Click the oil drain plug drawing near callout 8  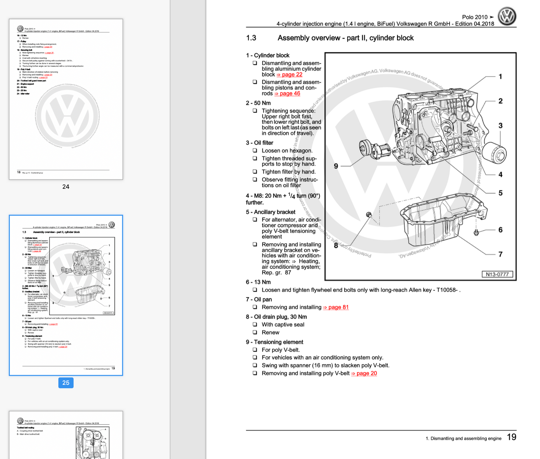(x=369, y=215)
